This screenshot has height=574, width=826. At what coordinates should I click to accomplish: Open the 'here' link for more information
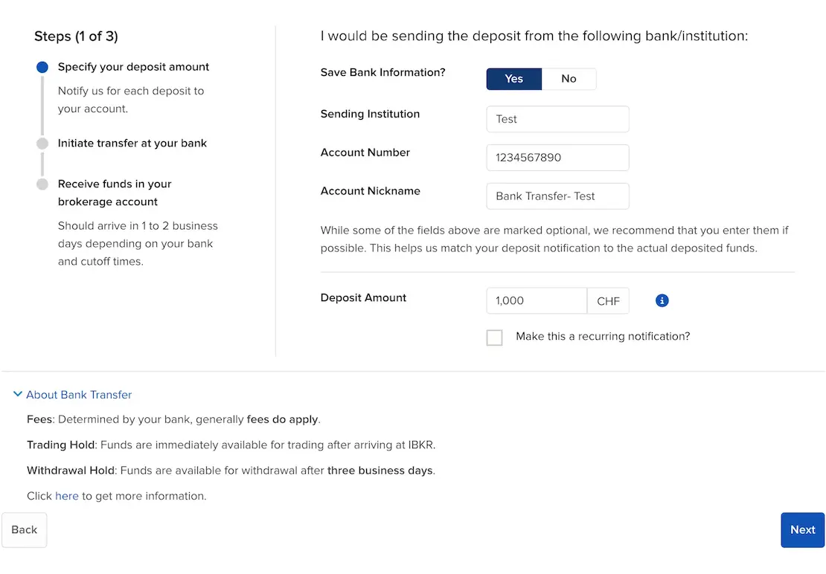click(67, 496)
